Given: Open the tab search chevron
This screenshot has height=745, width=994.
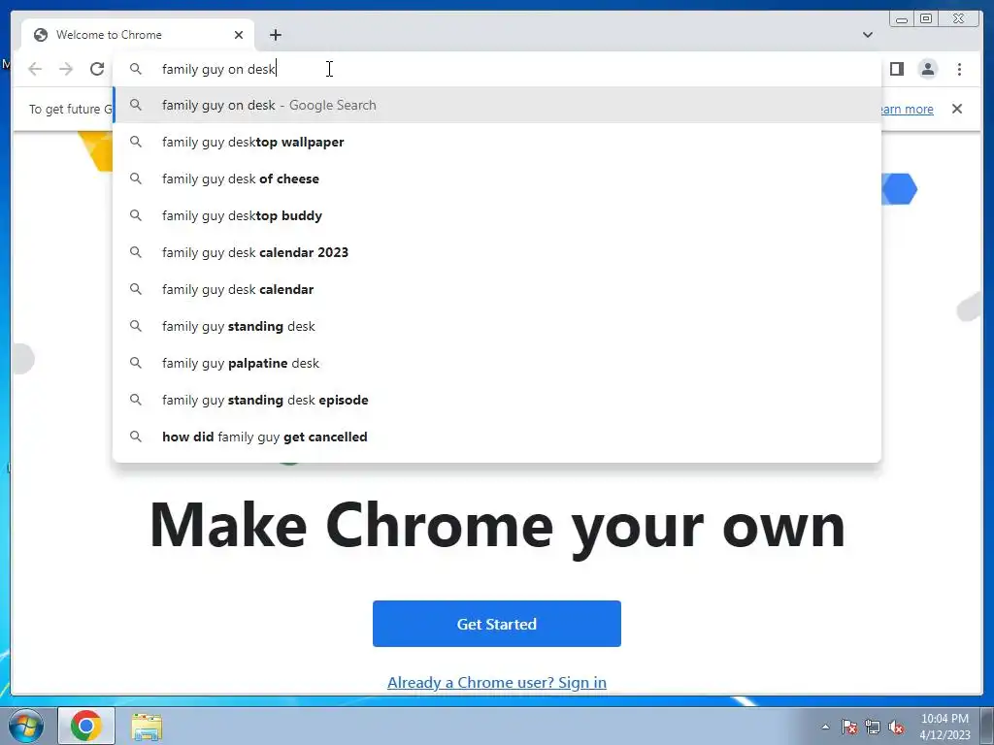Looking at the screenshot, I should click(867, 35).
